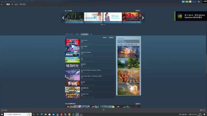Click the green notifications button
207x116 pixels.
[x=187, y=2]
